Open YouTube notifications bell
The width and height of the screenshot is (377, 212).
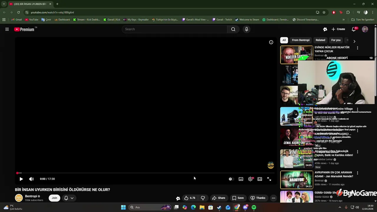tap(354, 29)
